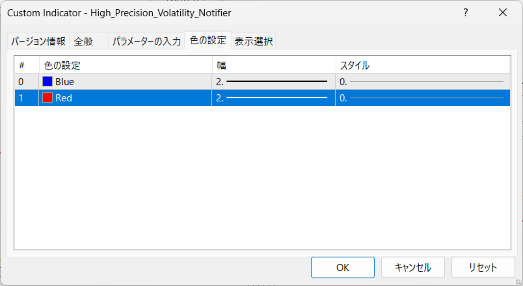Click the red color swatch in row 1
Image resolution: width=523 pixels, height=286 pixels.
47,98
